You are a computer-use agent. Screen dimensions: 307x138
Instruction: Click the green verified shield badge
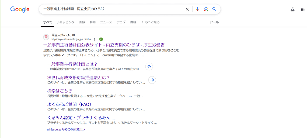(x=101, y=39)
